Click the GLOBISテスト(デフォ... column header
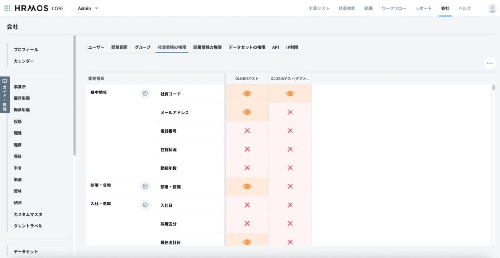Viewport: 500px width, 258px height. coord(290,78)
